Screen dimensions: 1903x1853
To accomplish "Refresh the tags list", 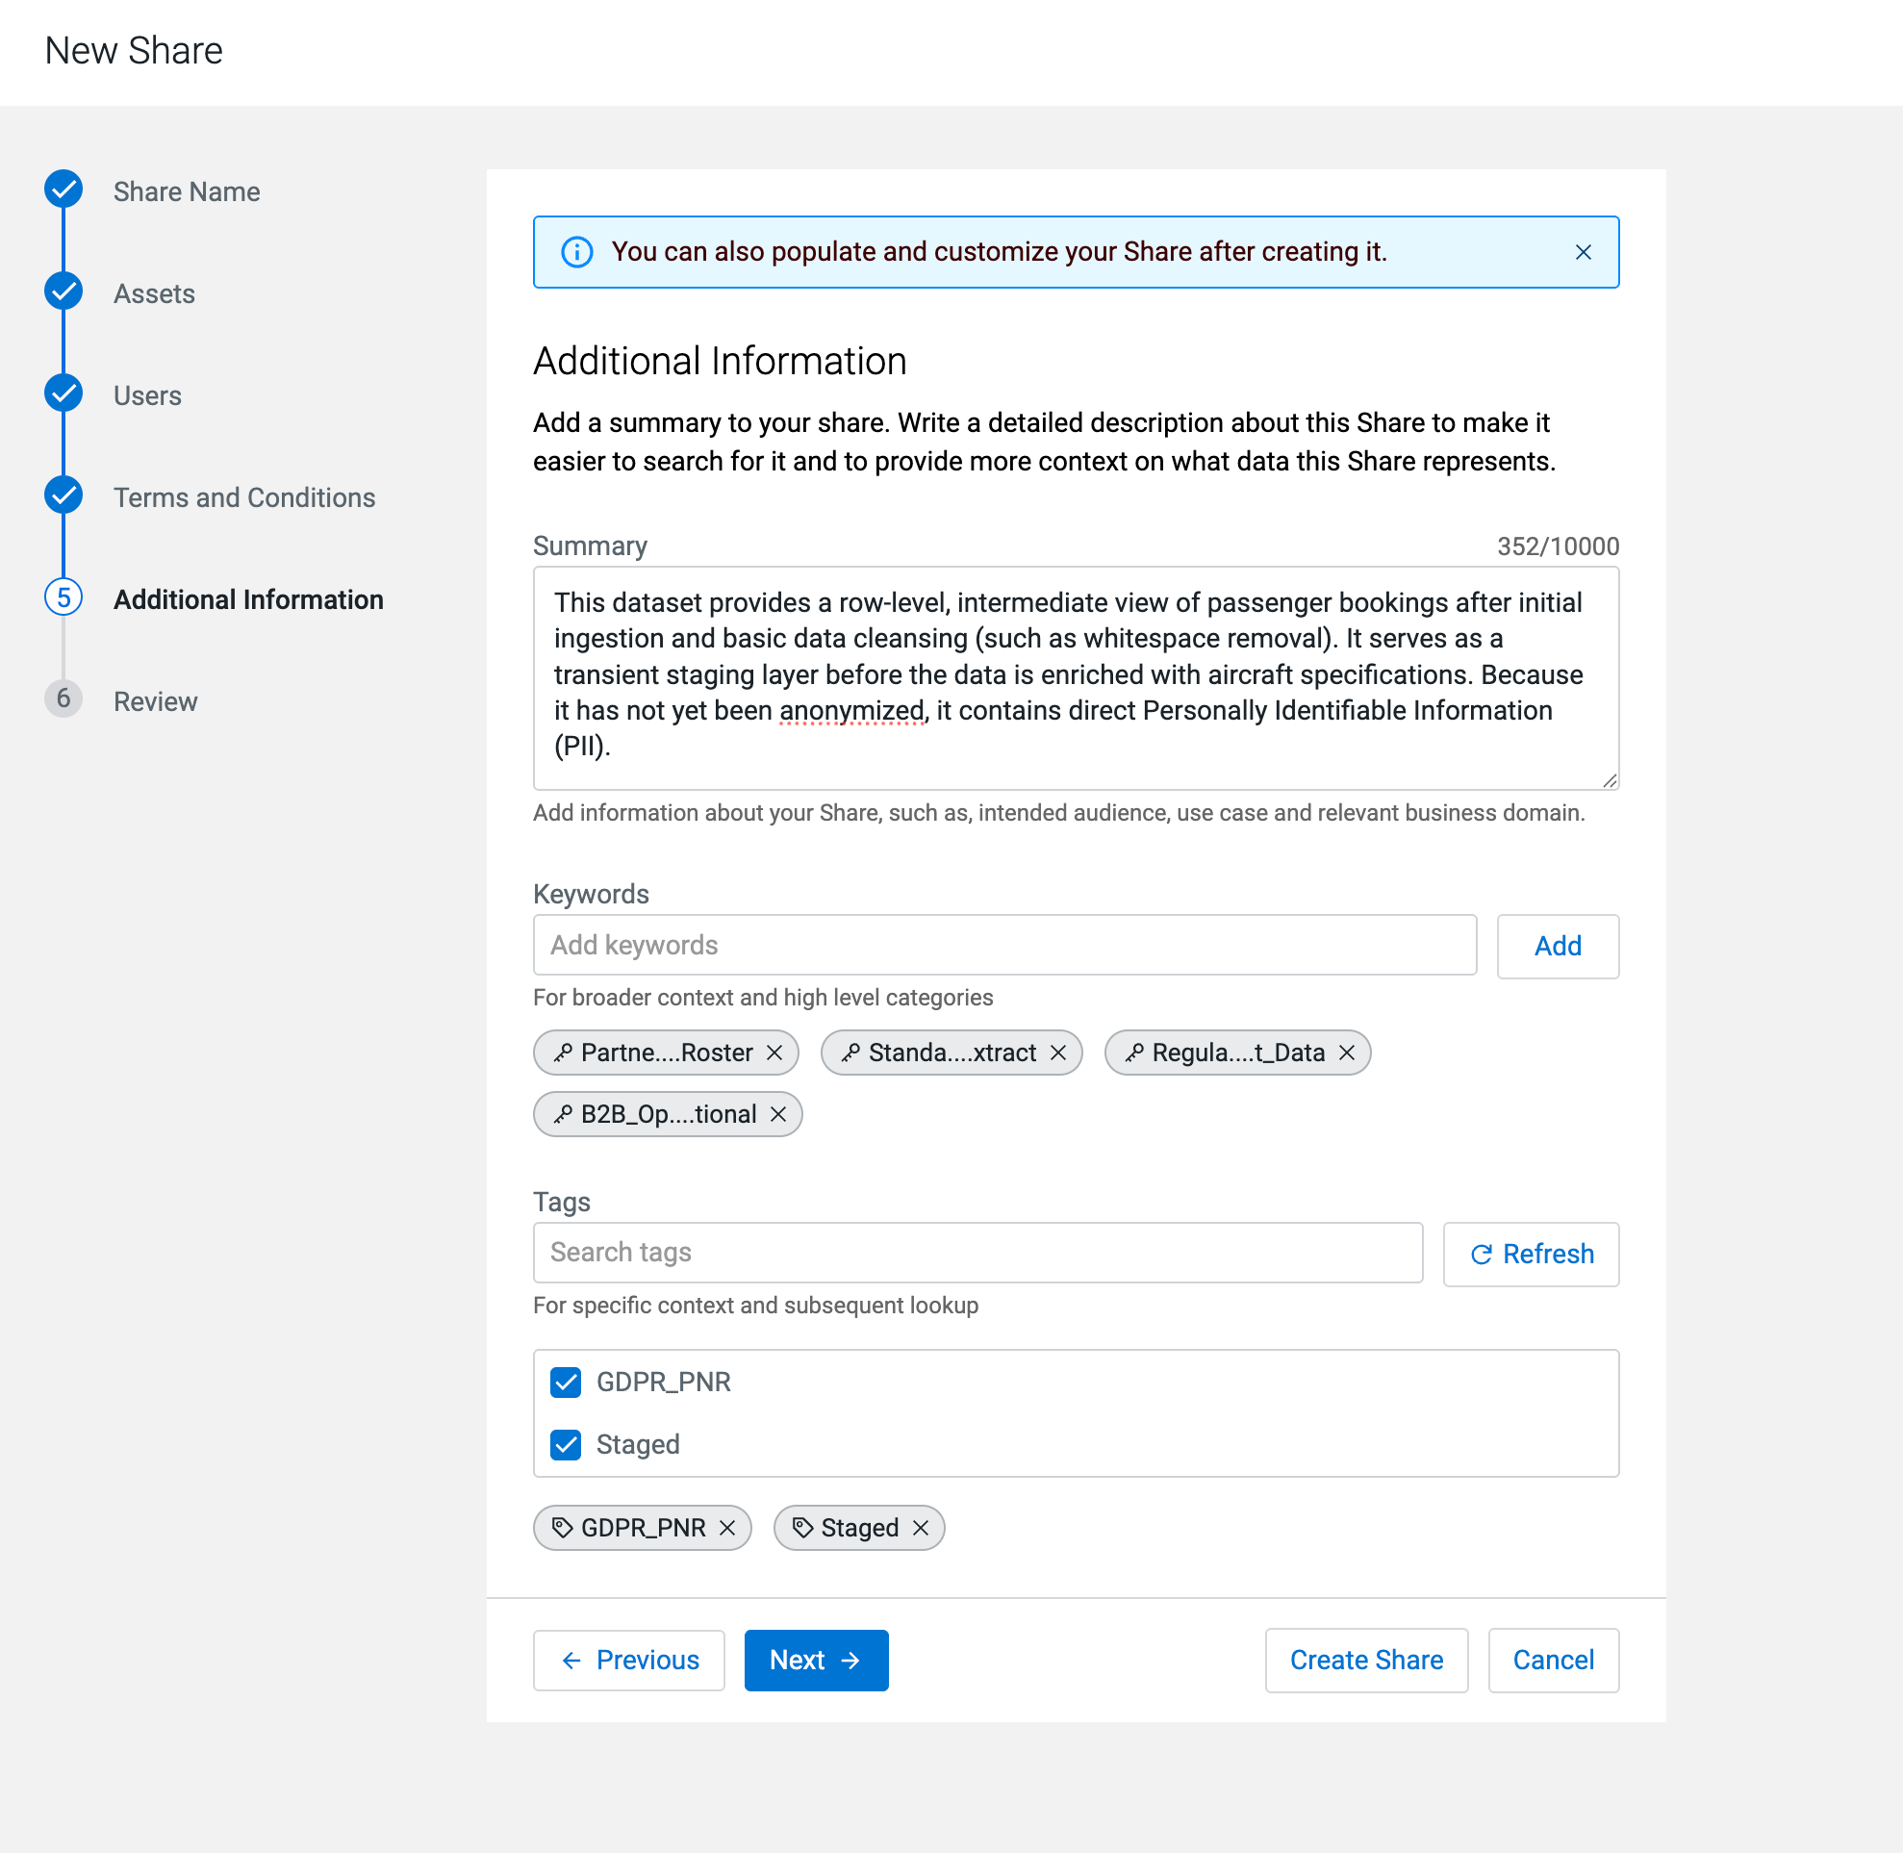I will 1530,1254.
